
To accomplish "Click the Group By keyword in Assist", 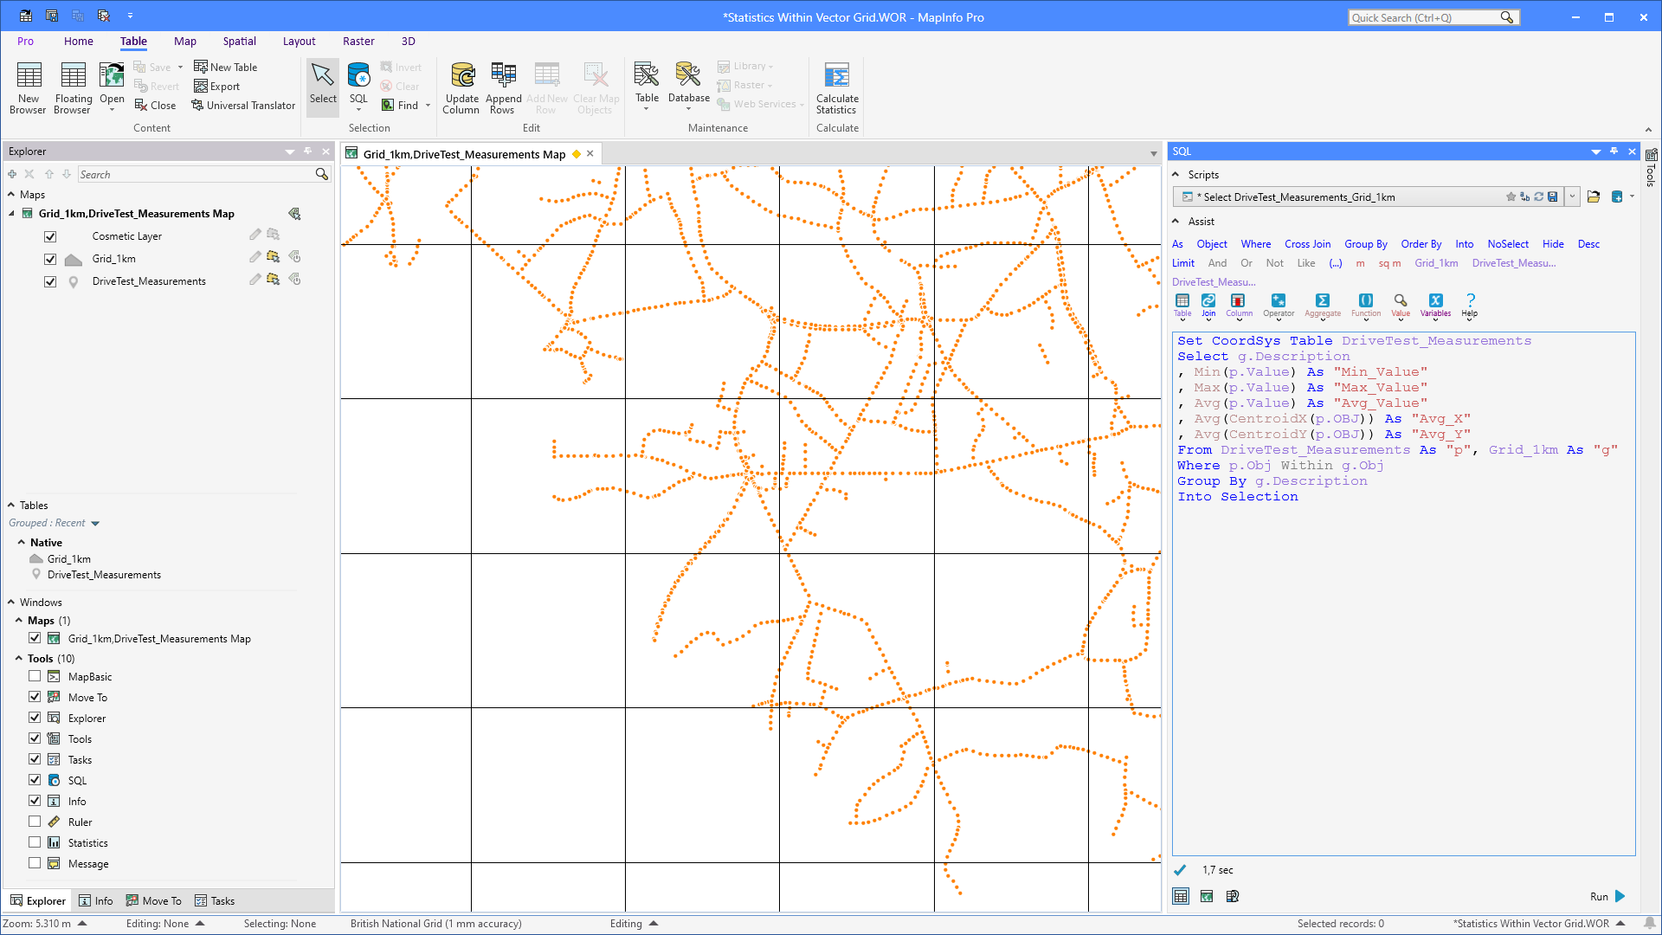I will 1366,244.
